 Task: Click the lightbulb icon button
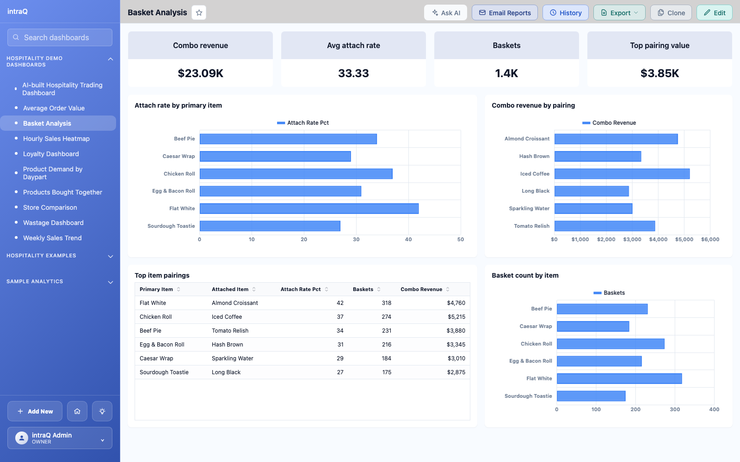tap(102, 411)
